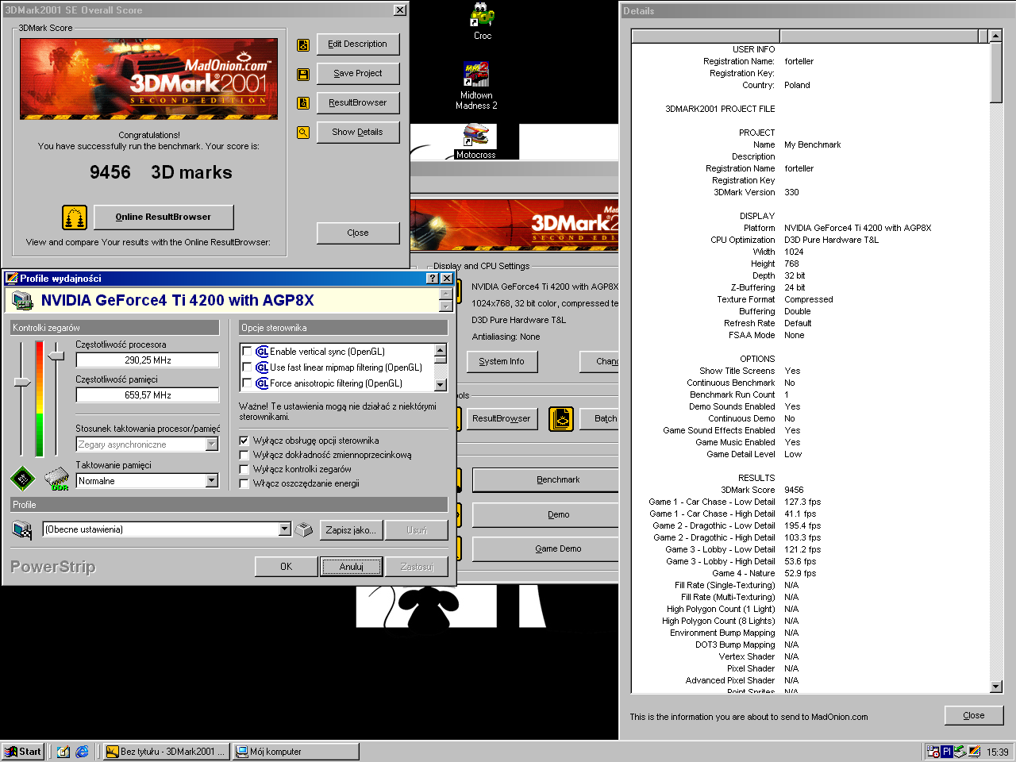The width and height of the screenshot is (1016, 762).
Task: Open the Midtown Madness 2 desktop shortcut
Action: coord(476,86)
